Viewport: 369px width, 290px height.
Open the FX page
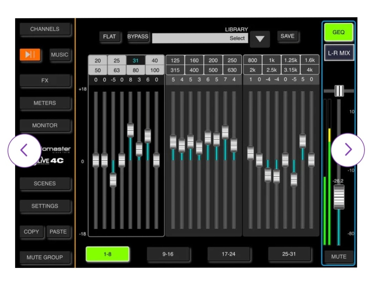(x=45, y=81)
